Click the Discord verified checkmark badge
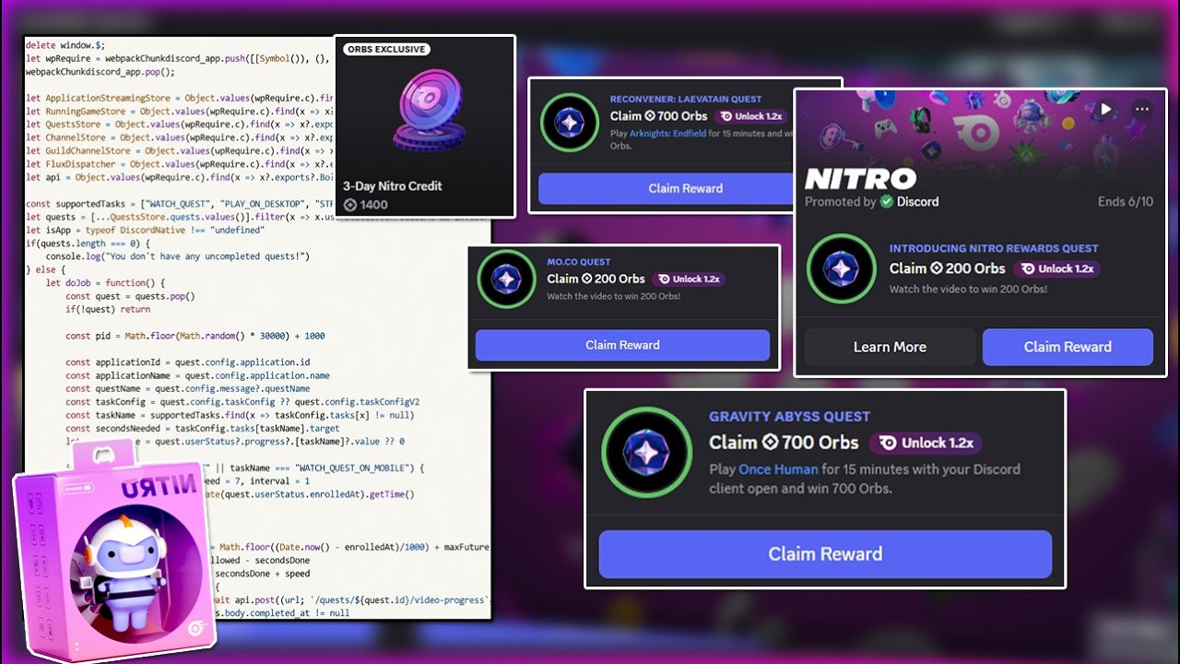 [x=886, y=201]
